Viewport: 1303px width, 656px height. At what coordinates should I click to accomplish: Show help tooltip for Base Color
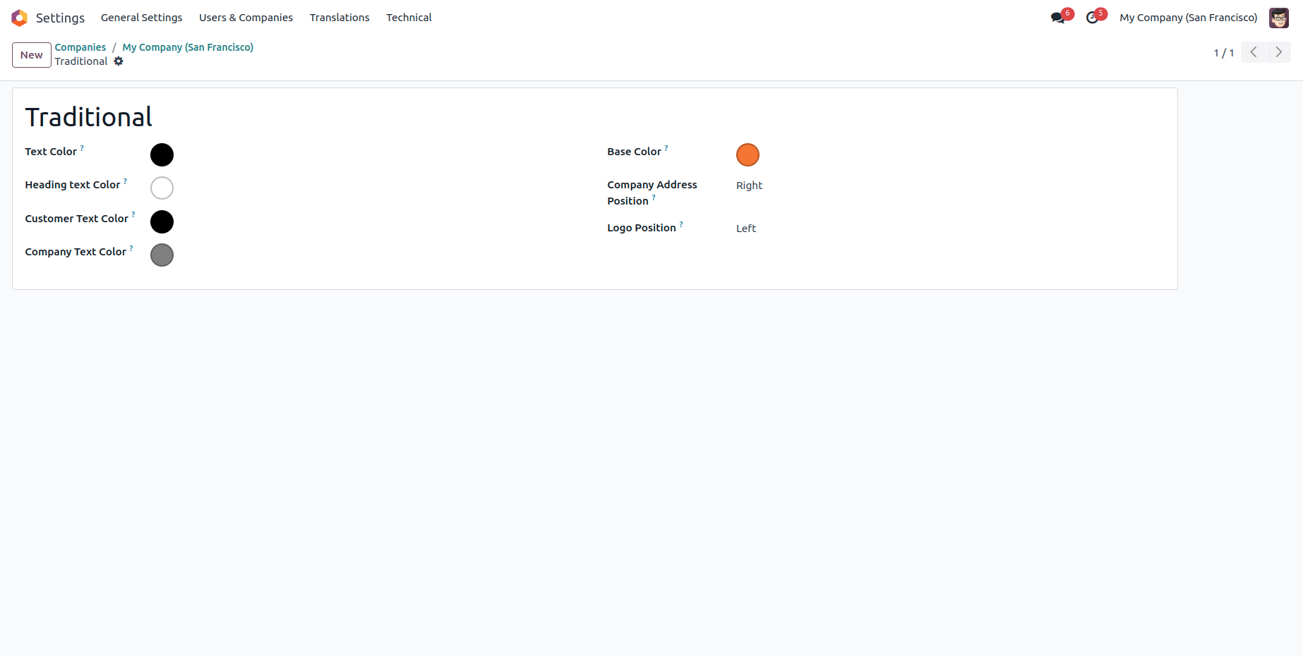coord(666,148)
